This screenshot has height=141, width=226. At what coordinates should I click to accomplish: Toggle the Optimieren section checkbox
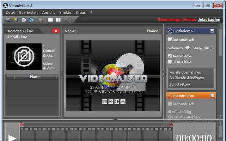coord(212,31)
